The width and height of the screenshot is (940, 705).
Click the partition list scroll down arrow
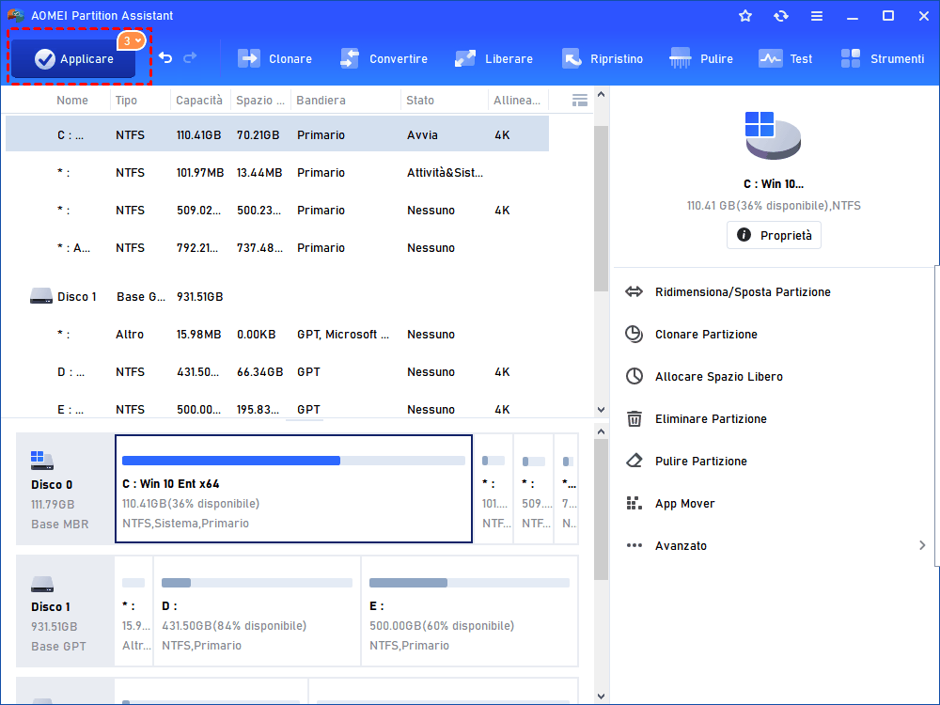601,410
